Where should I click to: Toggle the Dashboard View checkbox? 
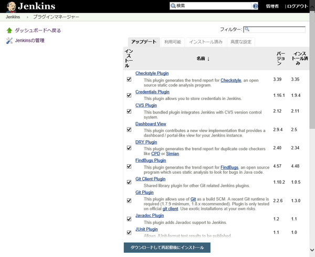click(129, 130)
